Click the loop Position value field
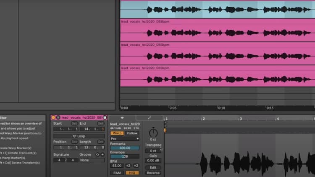This screenshot has height=177, width=315. click(x=66, y=147)
